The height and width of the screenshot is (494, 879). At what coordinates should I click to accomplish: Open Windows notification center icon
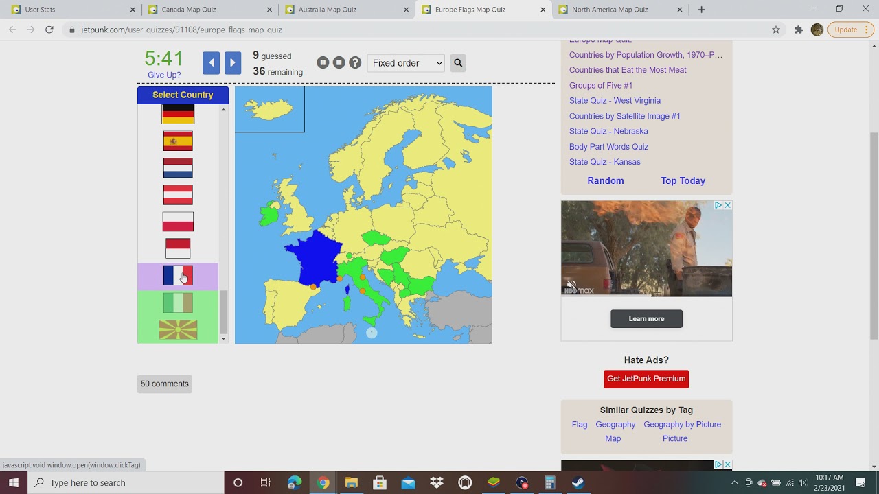[x=860, y=482]
